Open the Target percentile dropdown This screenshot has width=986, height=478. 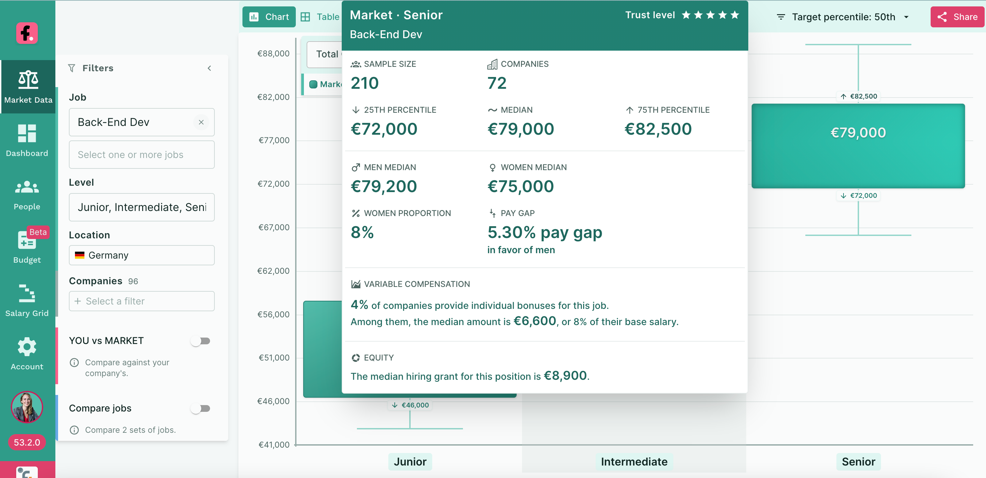(x=843, y=17)
